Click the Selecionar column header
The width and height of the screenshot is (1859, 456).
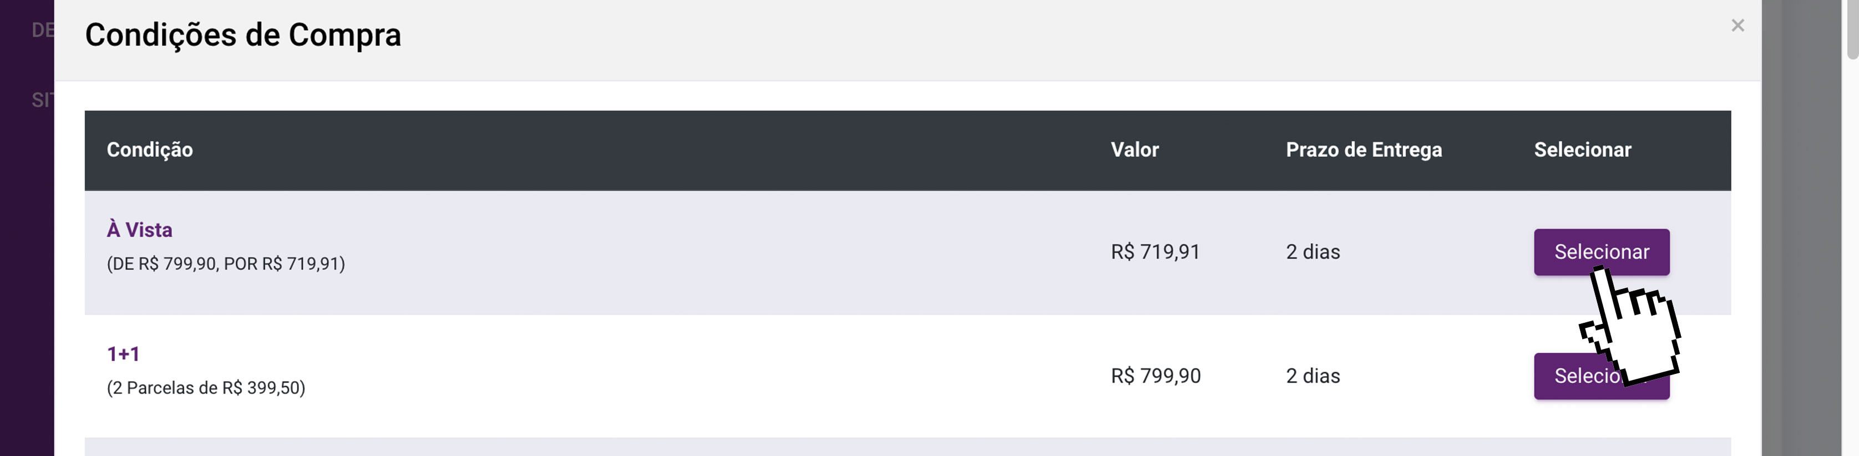1582,149
